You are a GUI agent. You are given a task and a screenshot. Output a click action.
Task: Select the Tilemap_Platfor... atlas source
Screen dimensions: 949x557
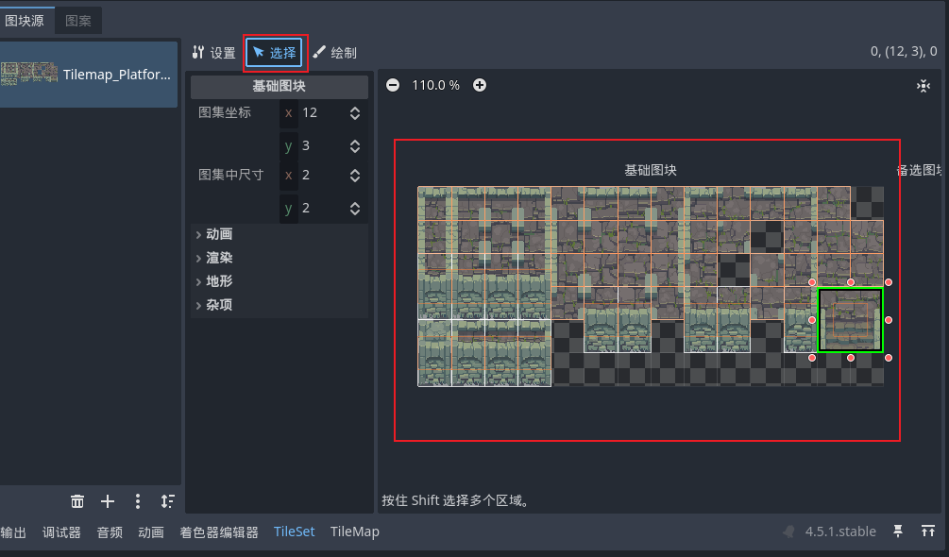point(89,75)
